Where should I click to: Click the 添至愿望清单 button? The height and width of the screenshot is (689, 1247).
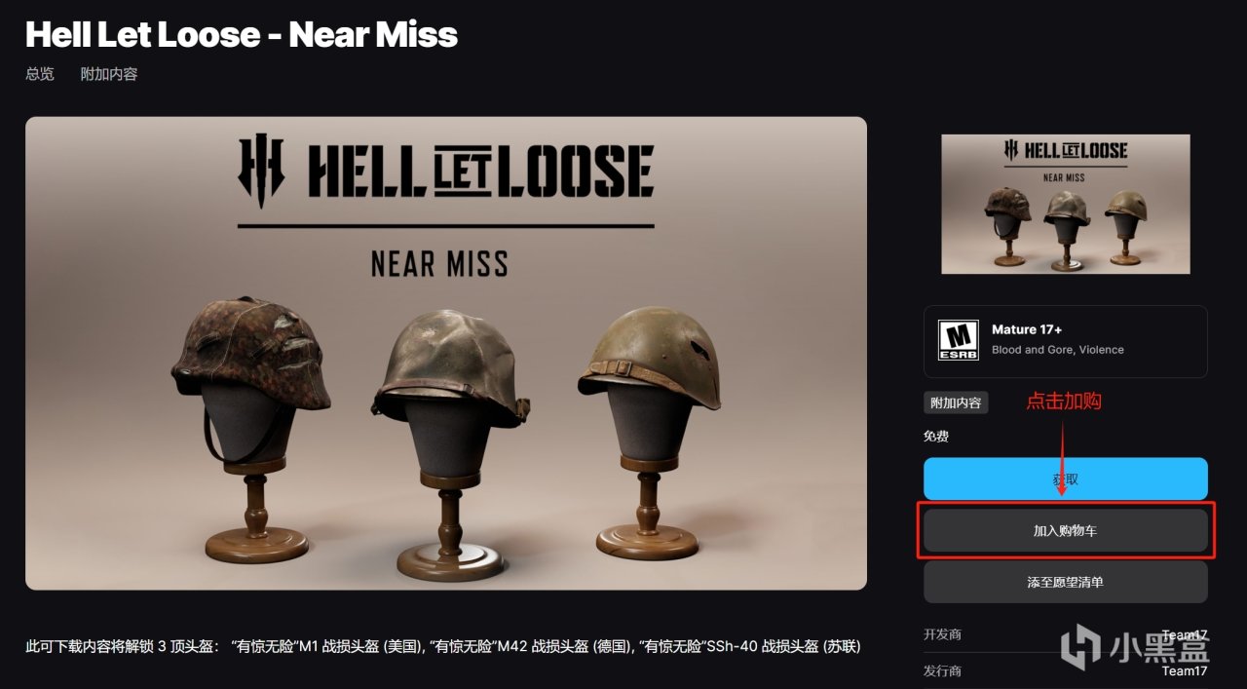pyautogui.click(x=1065, y=582)
